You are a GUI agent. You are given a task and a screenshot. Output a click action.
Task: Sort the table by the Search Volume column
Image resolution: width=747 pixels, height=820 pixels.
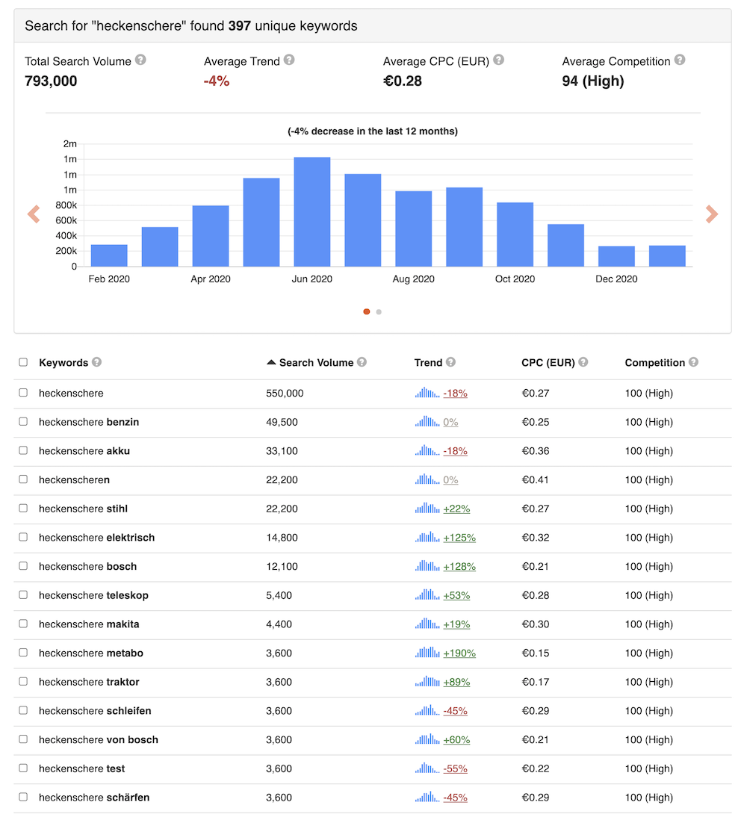point(315,362)
